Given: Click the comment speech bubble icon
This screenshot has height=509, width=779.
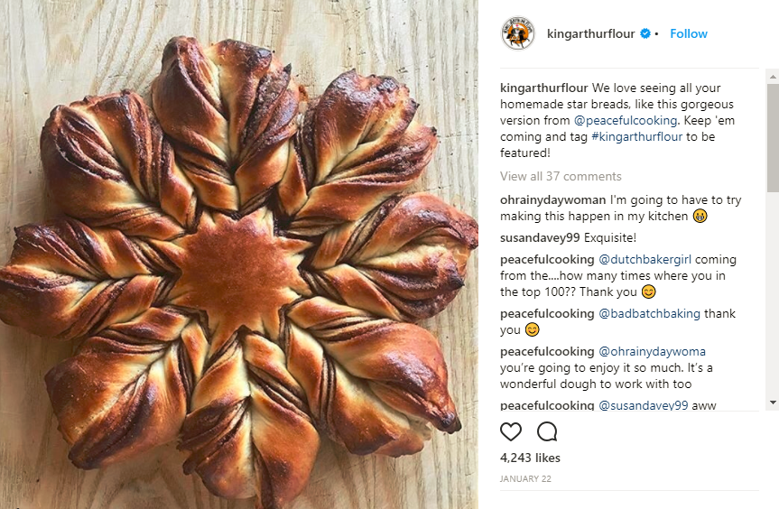Looking at the screenshot, I should point(547,431).
